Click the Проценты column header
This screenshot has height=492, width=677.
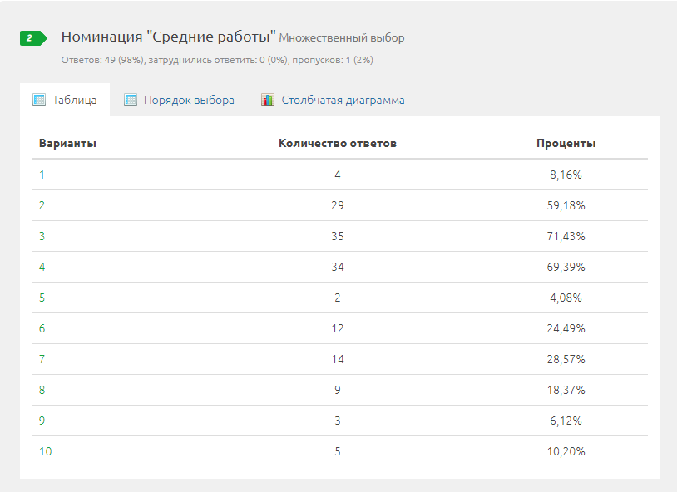pos(566,143)
